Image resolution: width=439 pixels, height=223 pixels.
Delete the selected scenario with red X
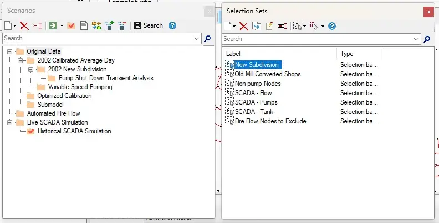point(24,25)
